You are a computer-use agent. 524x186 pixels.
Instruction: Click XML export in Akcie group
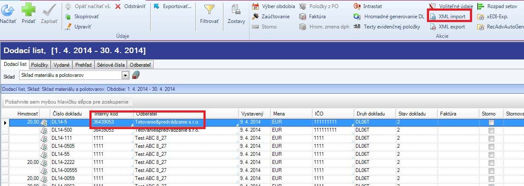[x=451, y=27]
